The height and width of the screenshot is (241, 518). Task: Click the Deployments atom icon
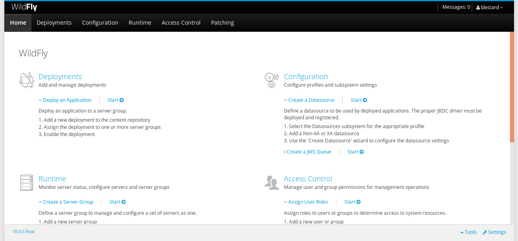pyautogui.click(x=27, y=80)
